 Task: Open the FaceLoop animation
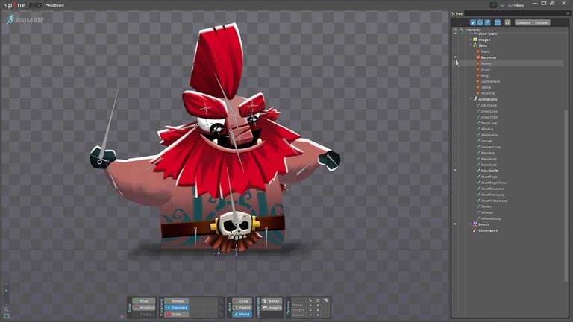489,123
